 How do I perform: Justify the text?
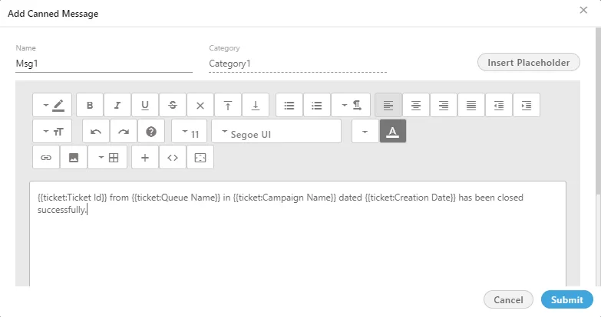click(x=471, y=105)
